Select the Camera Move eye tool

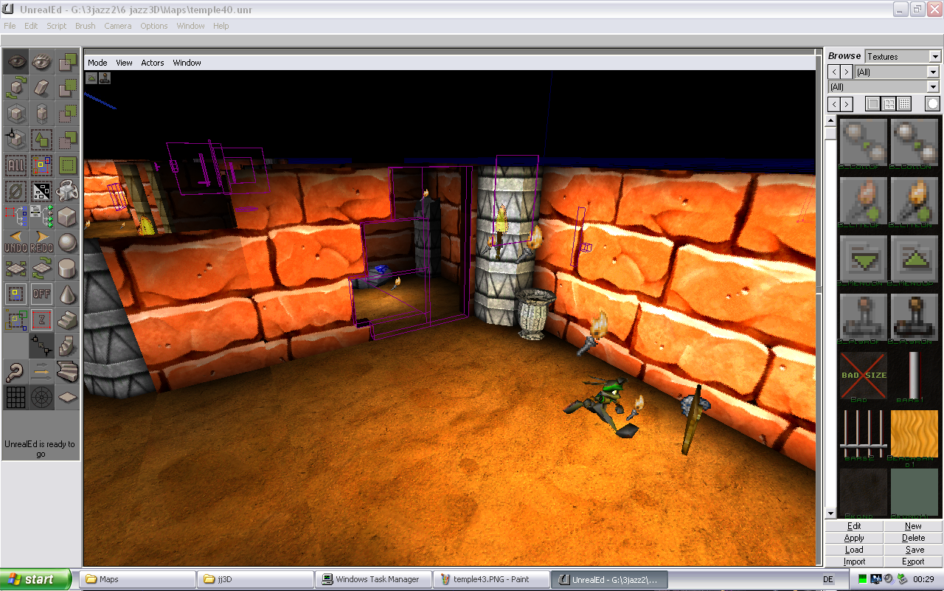point(15,62)
